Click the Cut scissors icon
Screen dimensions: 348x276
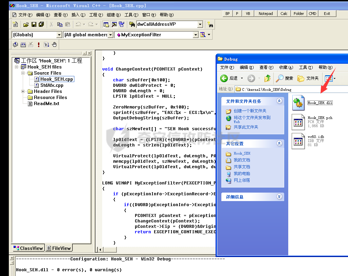[51, 24]
